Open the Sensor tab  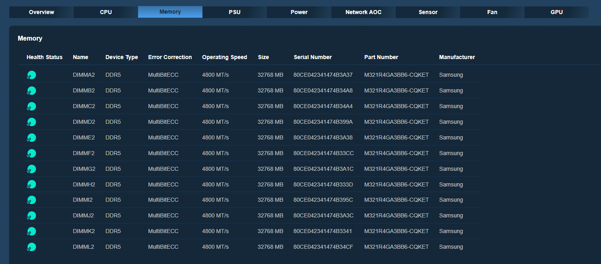[x=428, y=12]
